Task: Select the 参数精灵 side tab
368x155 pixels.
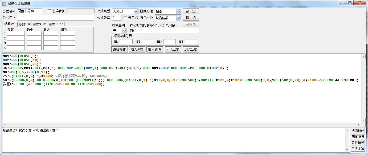Action: [x=358, y=143]
